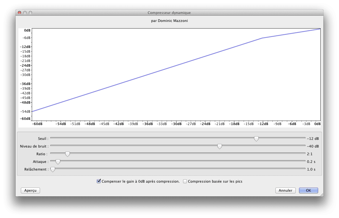Click the Attaque slider handle

point(58,162)
